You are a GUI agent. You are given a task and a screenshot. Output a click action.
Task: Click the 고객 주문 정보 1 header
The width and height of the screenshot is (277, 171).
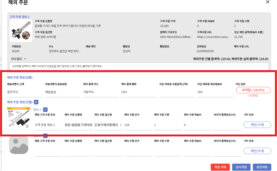pos(19,17)
